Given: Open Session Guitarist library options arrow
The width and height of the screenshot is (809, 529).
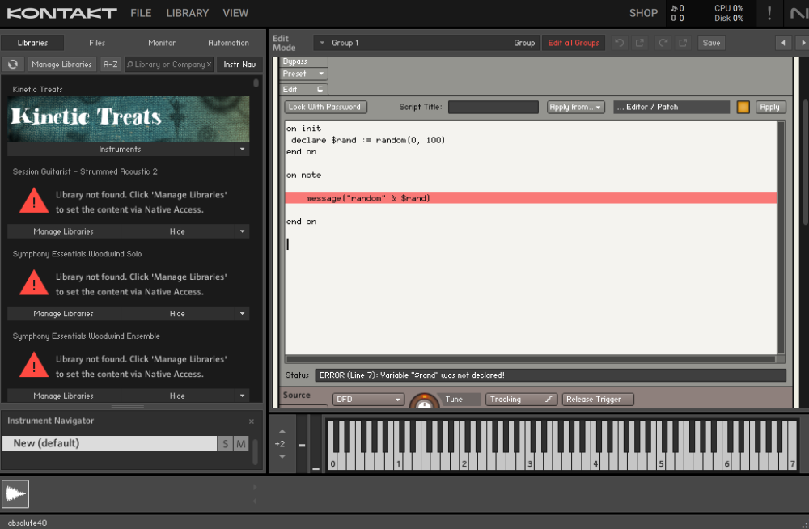Looking at the screenshot, I should click(242, 231).
